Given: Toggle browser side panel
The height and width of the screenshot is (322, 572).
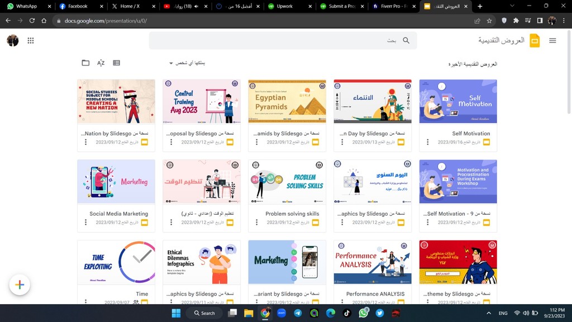Looking at the screenshot, I should tap(540, 21).
